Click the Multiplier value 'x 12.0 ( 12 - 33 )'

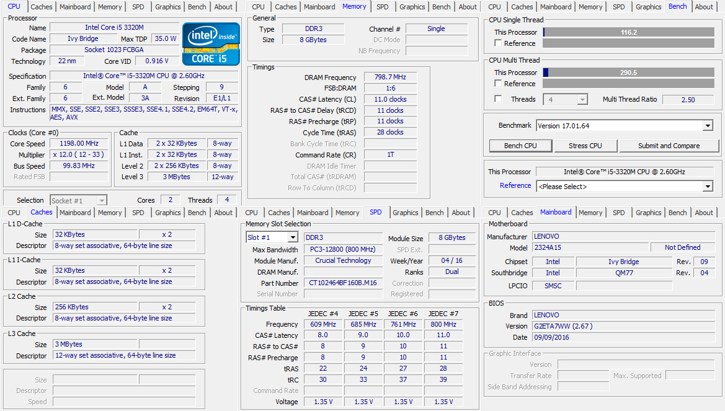tap(79, 154)
